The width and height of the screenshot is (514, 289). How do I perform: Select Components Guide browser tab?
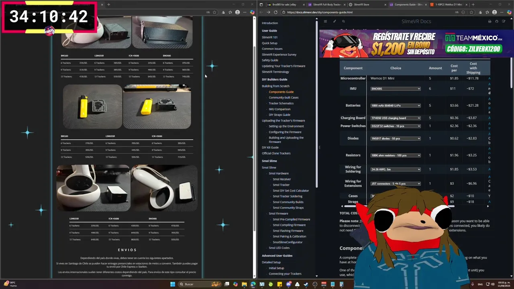[408, 4]
